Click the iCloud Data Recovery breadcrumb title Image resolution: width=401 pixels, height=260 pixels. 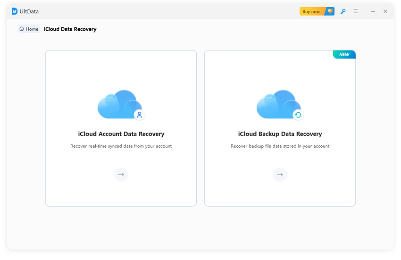(70, 29)
